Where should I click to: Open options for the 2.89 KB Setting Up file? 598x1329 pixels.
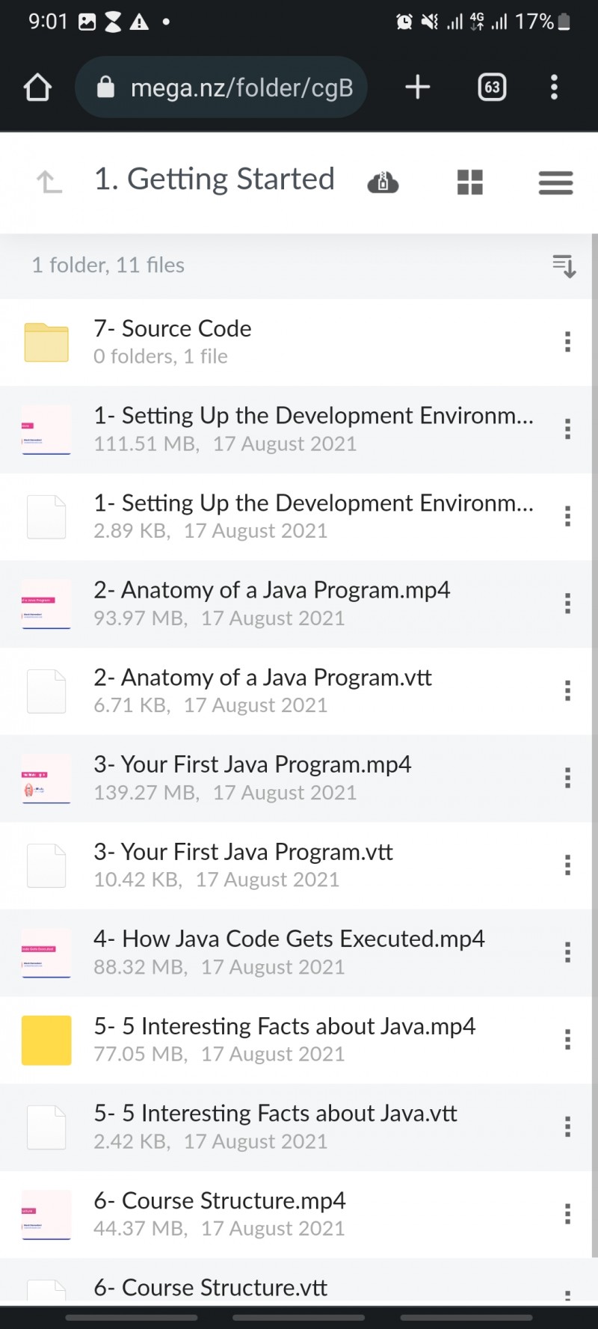point(568,516)
